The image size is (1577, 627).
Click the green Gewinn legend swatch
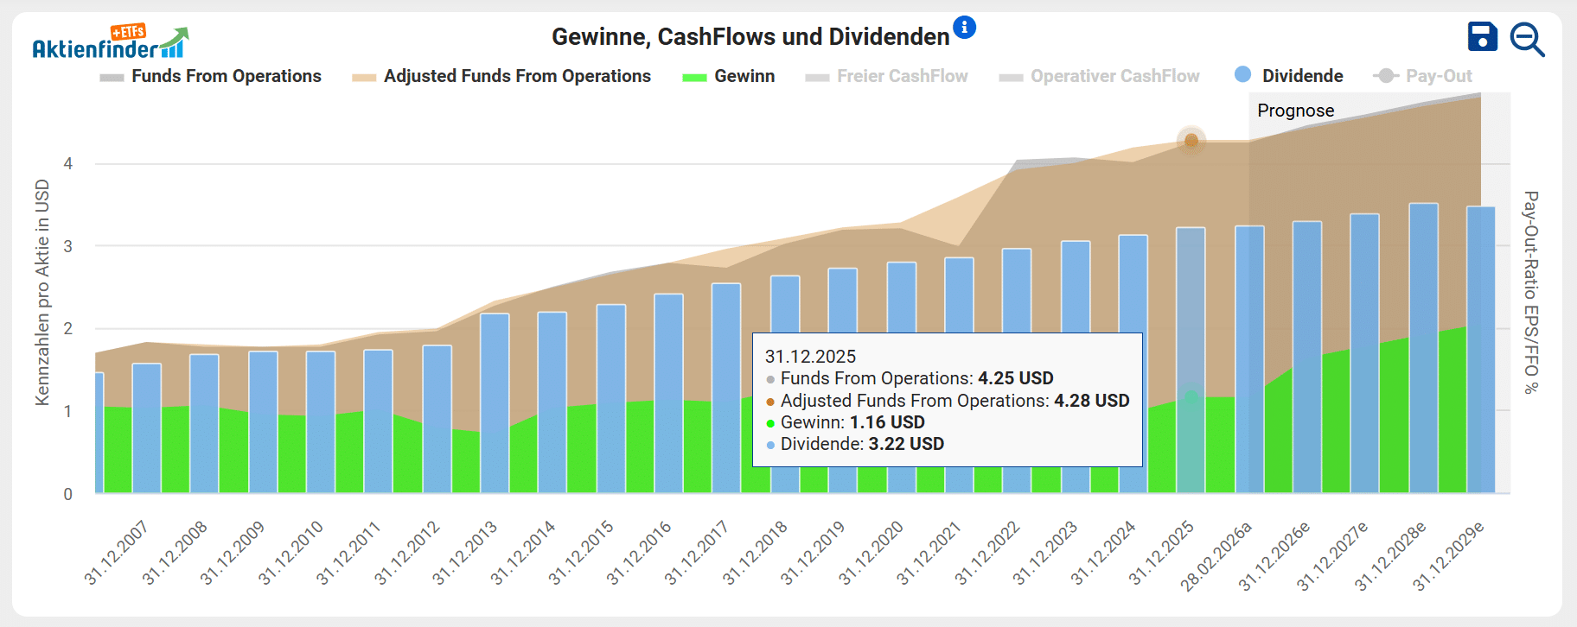[x=694, y=77]
